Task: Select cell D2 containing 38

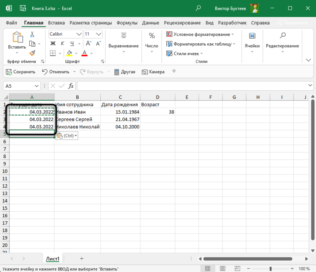Action: [157, 112]
